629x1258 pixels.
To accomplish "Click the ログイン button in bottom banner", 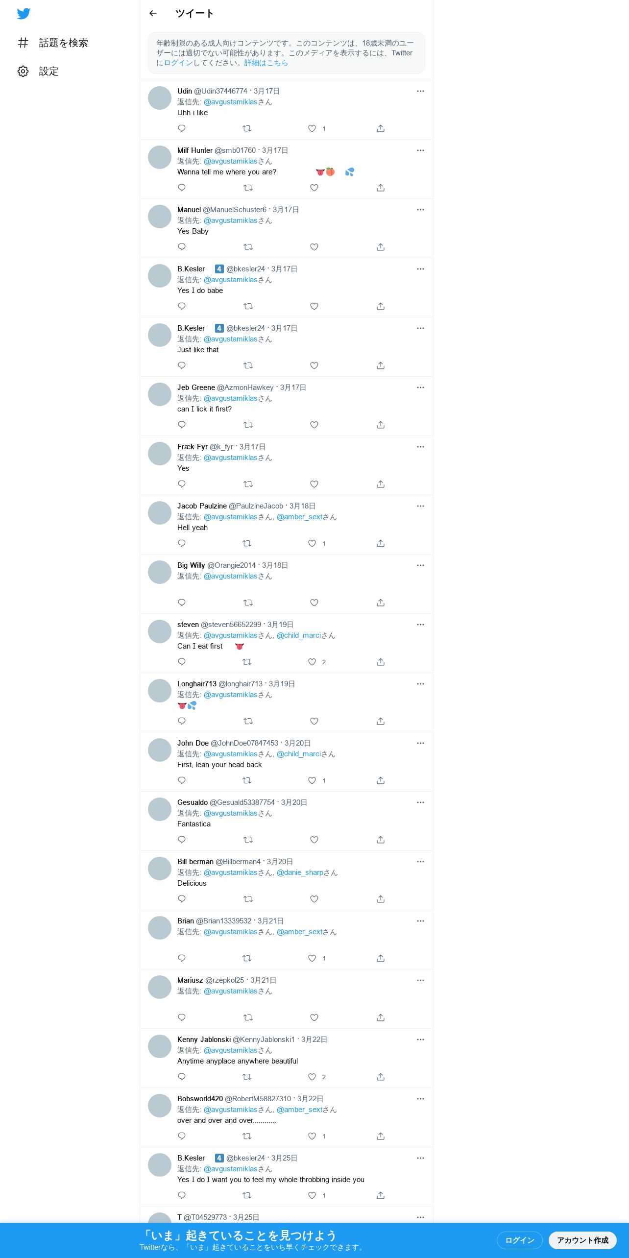I will 520,1240.
